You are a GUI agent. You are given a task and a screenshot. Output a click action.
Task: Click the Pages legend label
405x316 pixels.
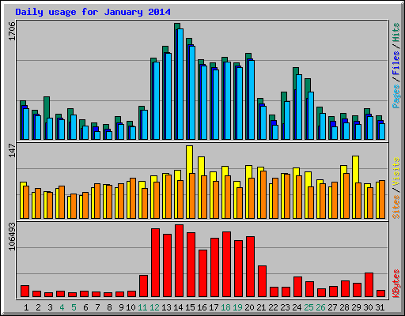[396, 96]
